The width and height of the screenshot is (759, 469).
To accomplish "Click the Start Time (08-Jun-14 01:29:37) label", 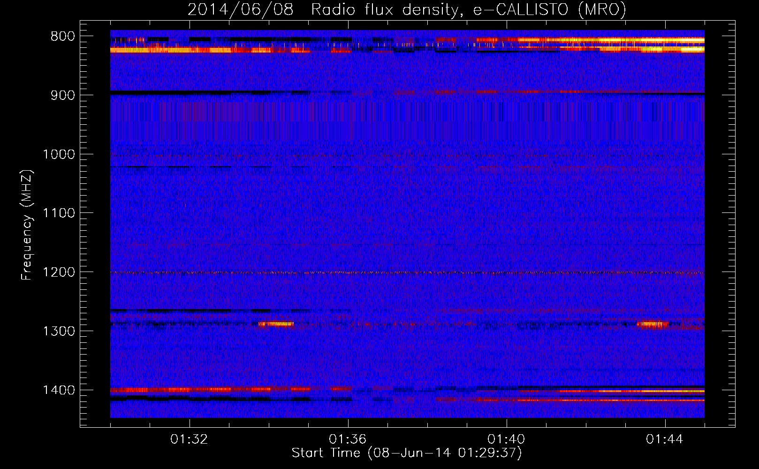I will click(407, 453).
